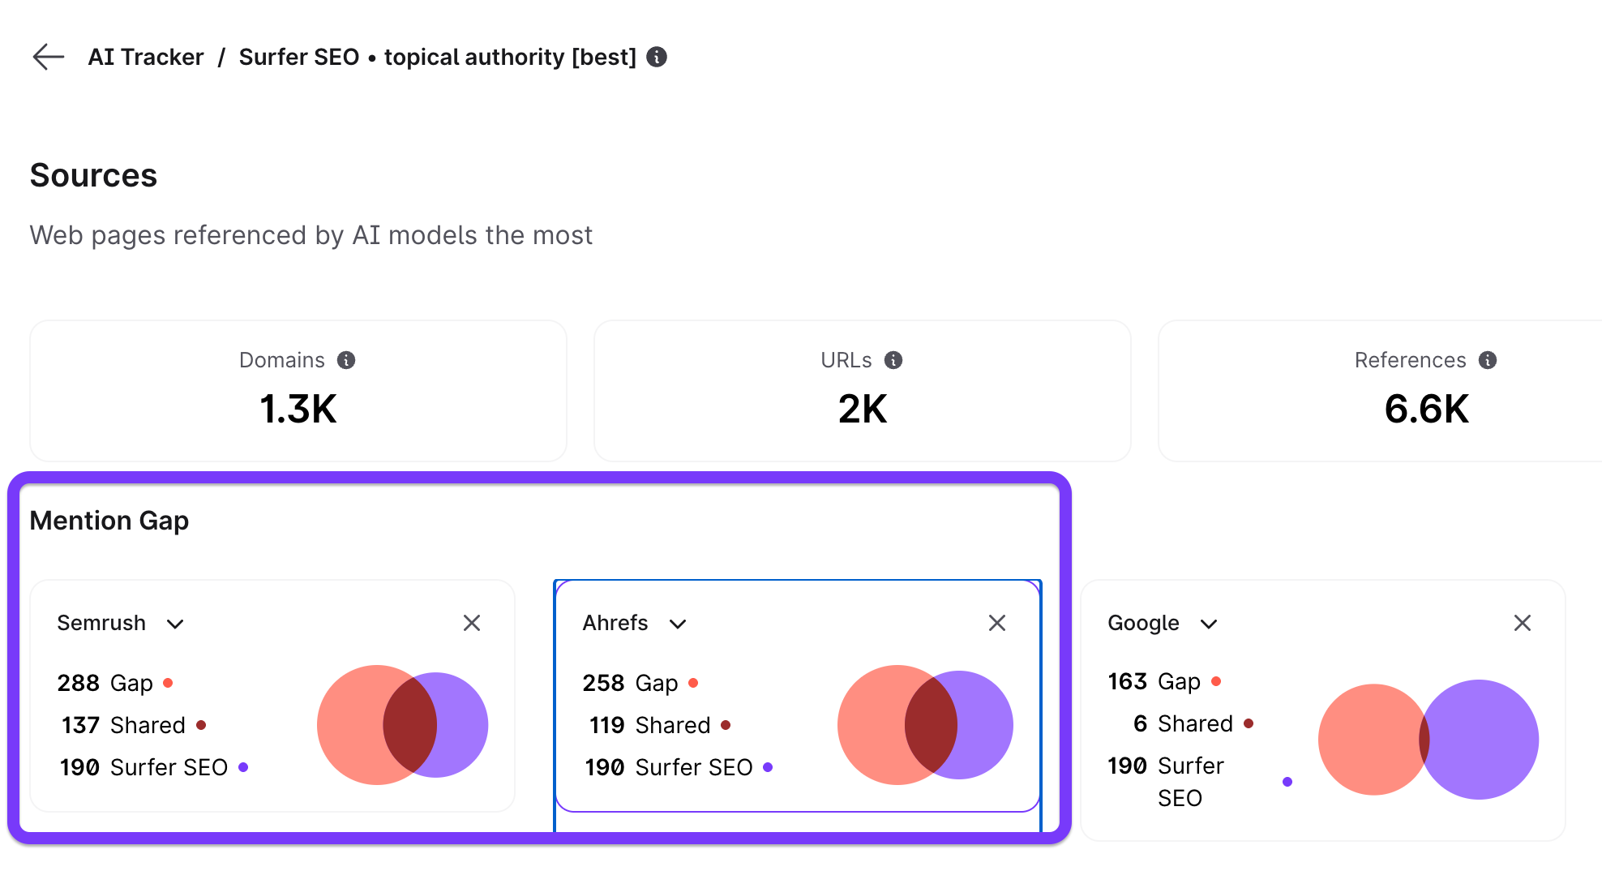
Task: Click the URLs info icon
Action: pos(893,360)
